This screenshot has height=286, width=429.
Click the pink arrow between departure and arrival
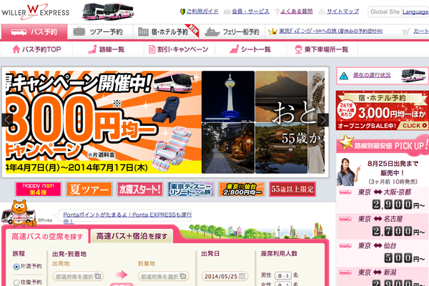click(122, 275)
